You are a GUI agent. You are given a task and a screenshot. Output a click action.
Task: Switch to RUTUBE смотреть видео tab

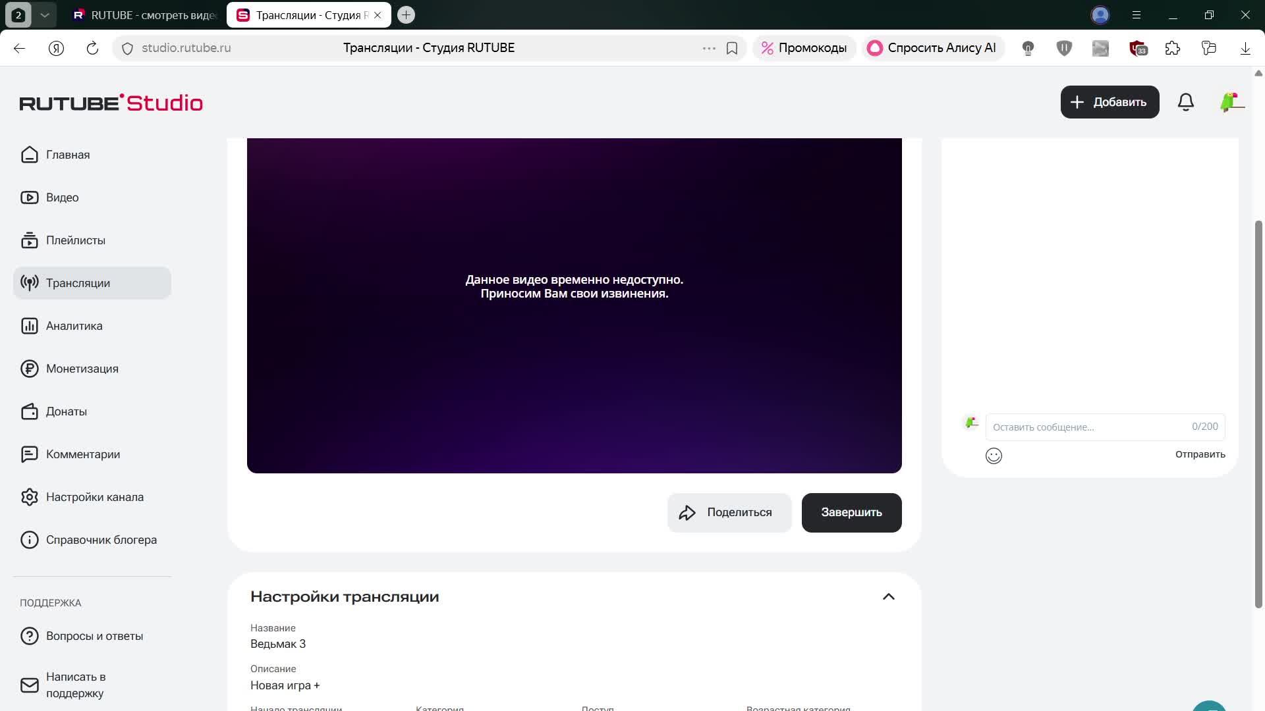tap(146, 14)
